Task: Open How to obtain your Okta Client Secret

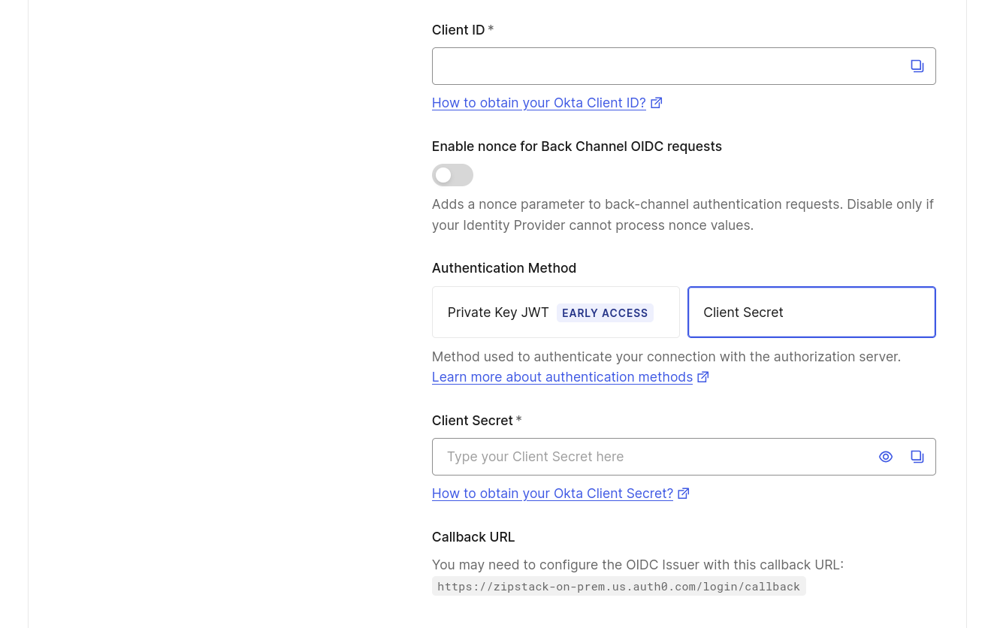Action: [x=551, y=494]
